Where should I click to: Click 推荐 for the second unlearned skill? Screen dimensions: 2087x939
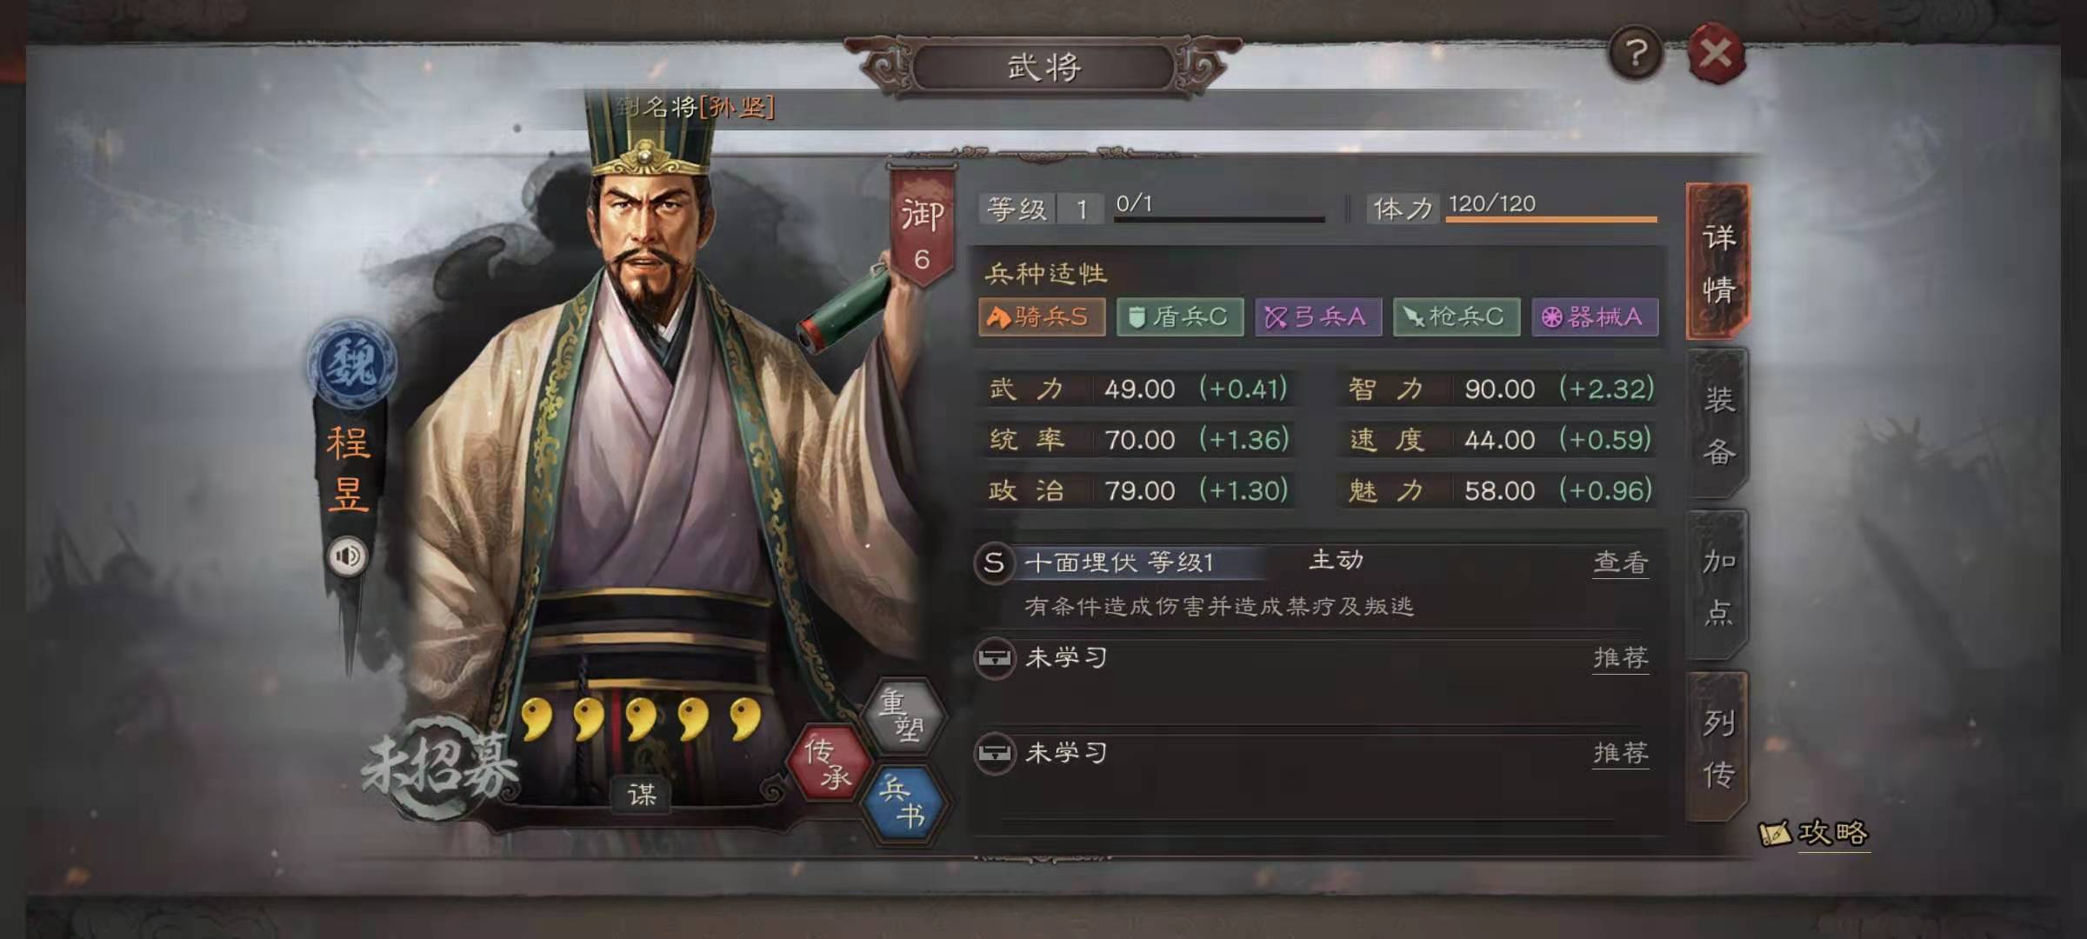click(x=1621, y=753)
